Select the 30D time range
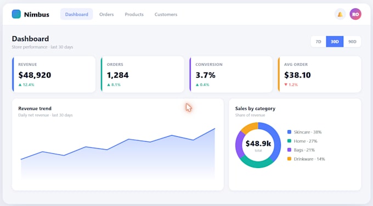Image resolution: width=373 pixels, height=206 pixels. click(335, 42)
